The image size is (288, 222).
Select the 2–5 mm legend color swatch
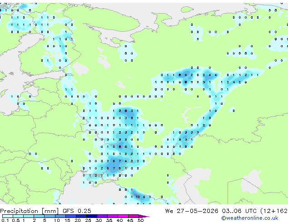39,216
